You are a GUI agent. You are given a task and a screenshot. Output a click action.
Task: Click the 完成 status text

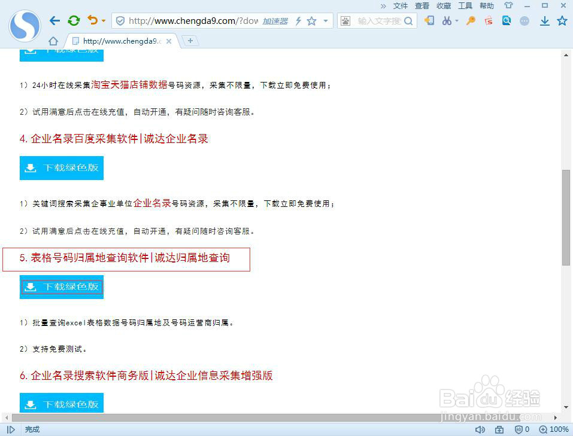(32, 429)
